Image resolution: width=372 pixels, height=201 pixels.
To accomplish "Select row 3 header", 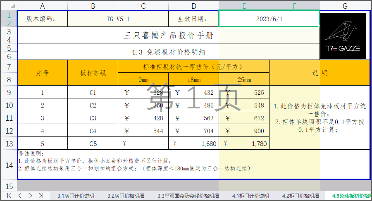I will pos(9,31).
